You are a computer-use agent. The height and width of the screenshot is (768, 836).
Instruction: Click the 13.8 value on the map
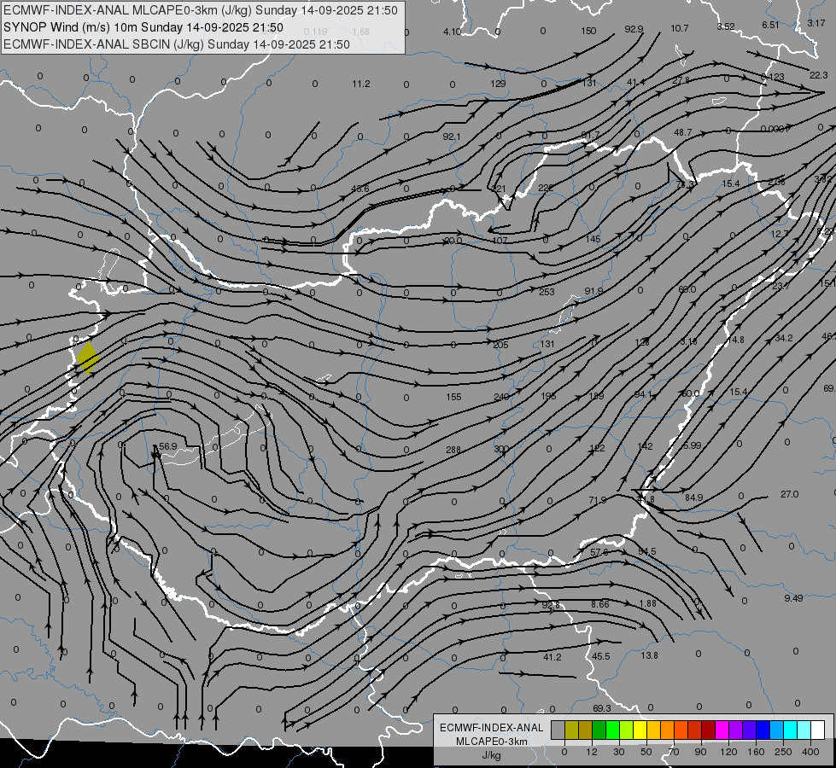(x=649, y=655)
